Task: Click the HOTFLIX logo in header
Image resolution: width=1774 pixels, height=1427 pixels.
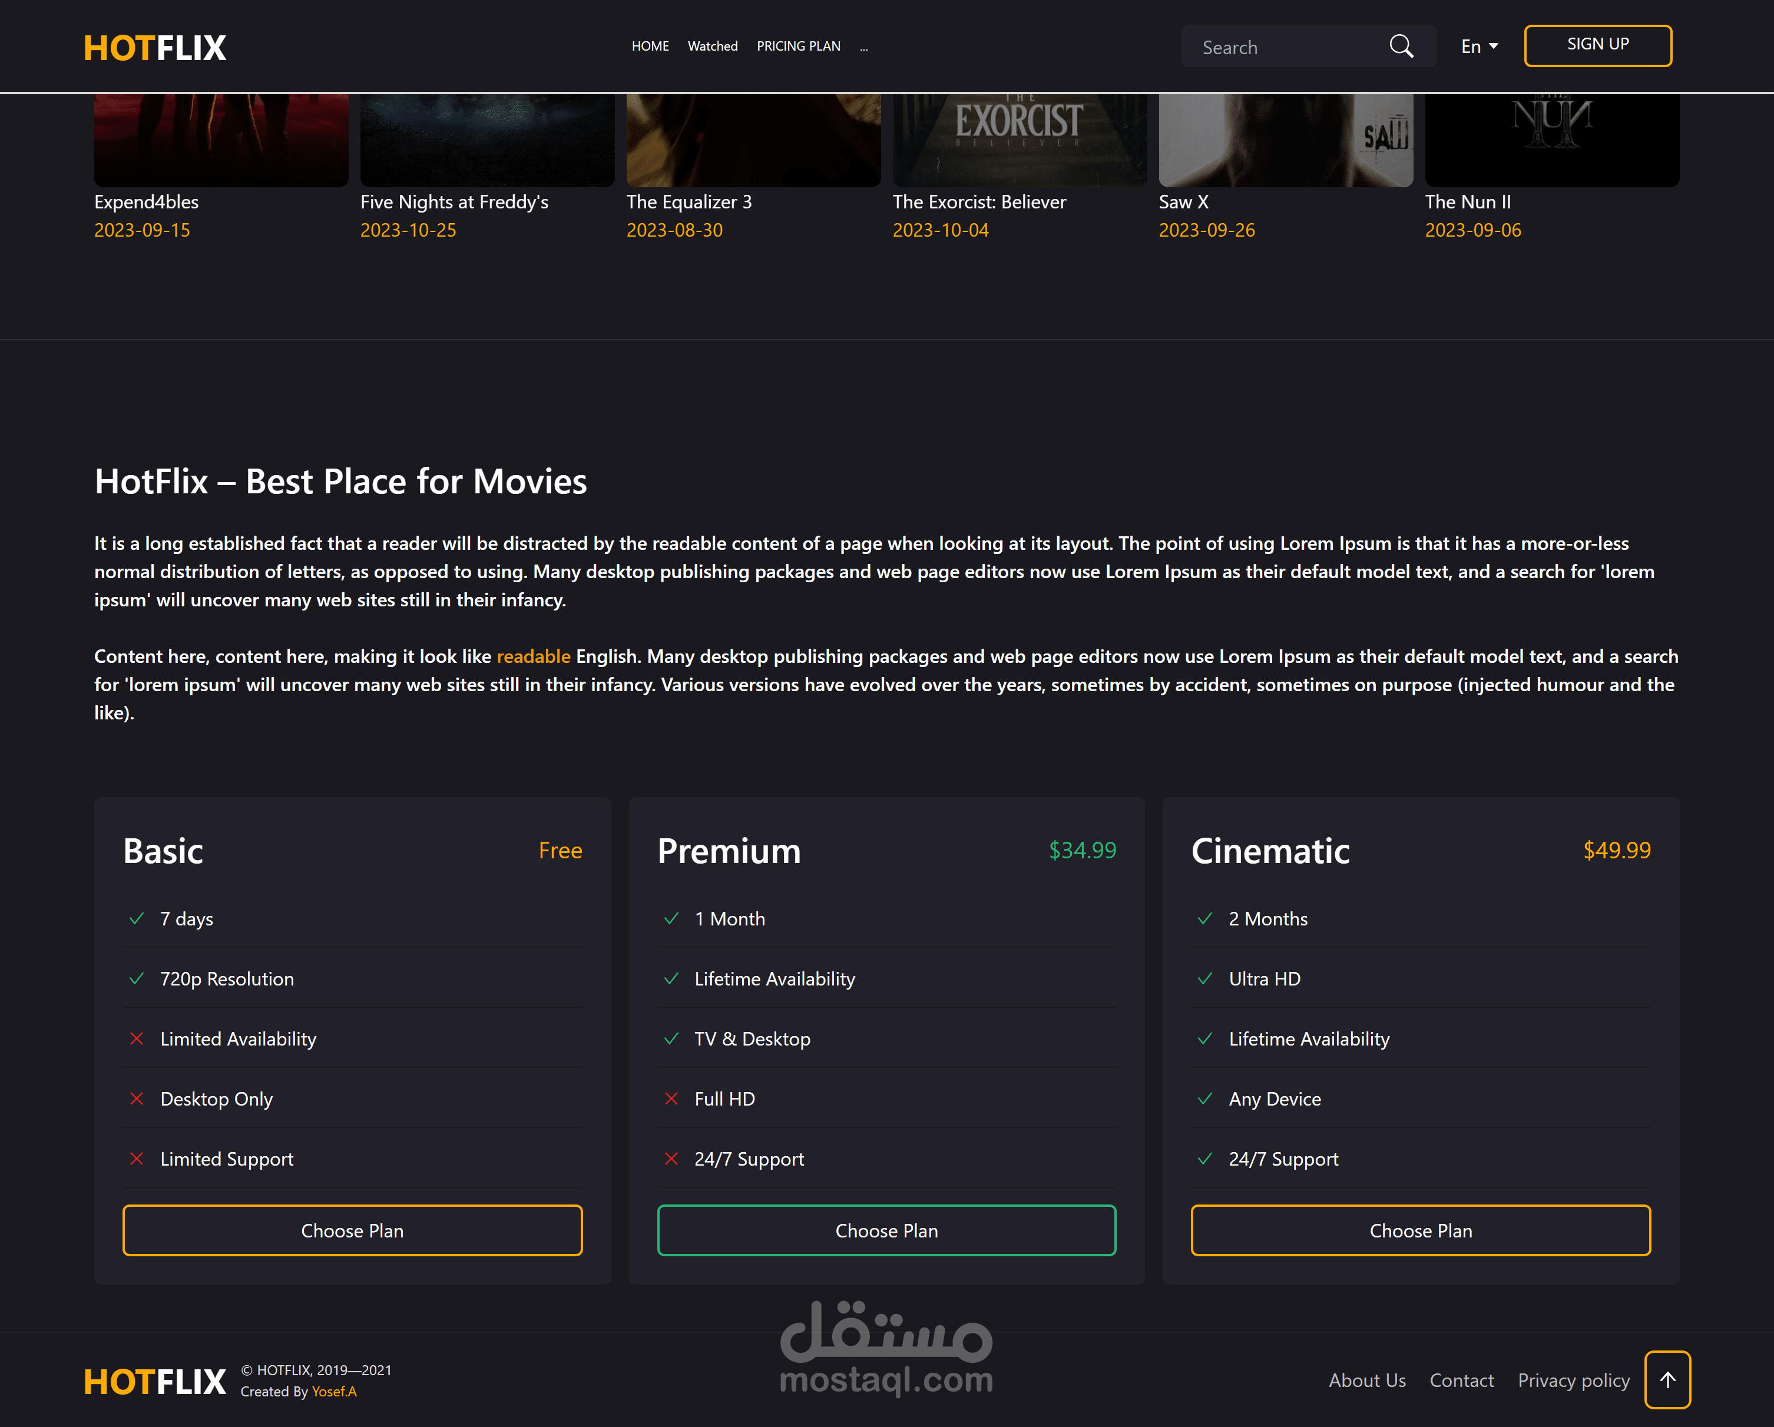Action: pyautogui.click(x=155, y=48)
